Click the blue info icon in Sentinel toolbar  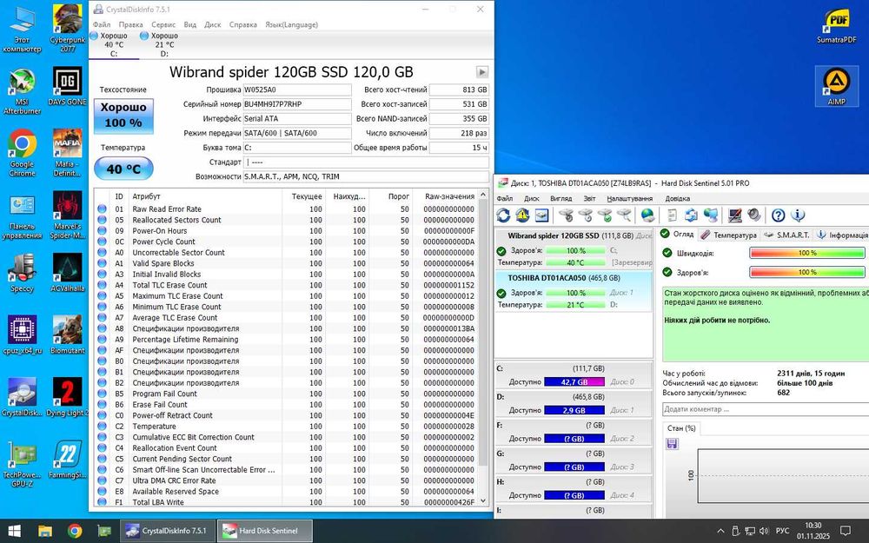797,215
